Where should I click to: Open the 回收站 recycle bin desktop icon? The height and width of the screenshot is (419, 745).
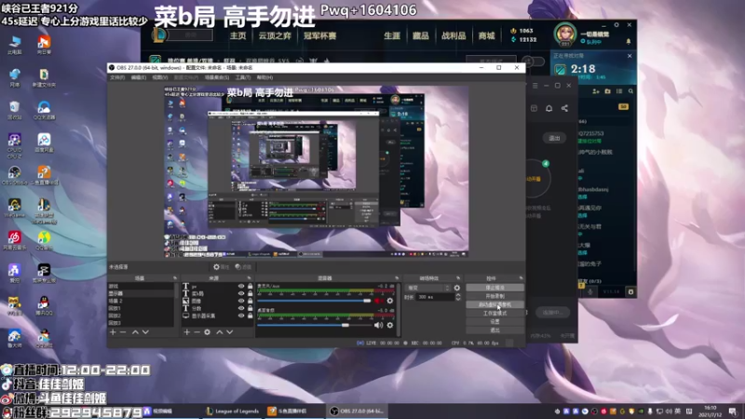pyautogui.click(x=15, y=110)
